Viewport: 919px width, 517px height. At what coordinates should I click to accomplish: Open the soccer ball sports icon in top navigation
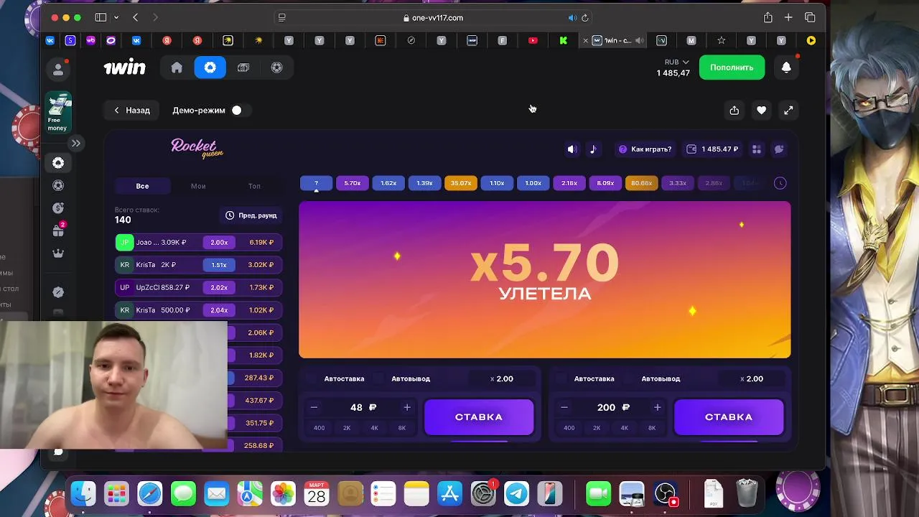coord(276,67)
